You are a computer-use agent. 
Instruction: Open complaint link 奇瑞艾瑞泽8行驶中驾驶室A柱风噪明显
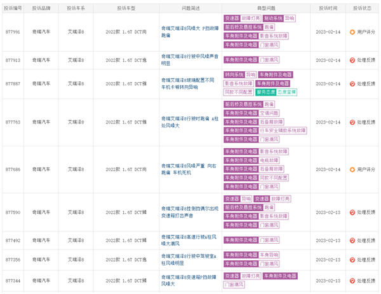pos(189,260)
